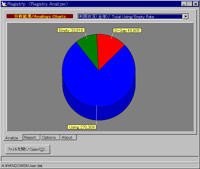Click the D-Gap 46,905 chart label
The height and width of the screenshot is (169, 200).
tap(125, 31)
